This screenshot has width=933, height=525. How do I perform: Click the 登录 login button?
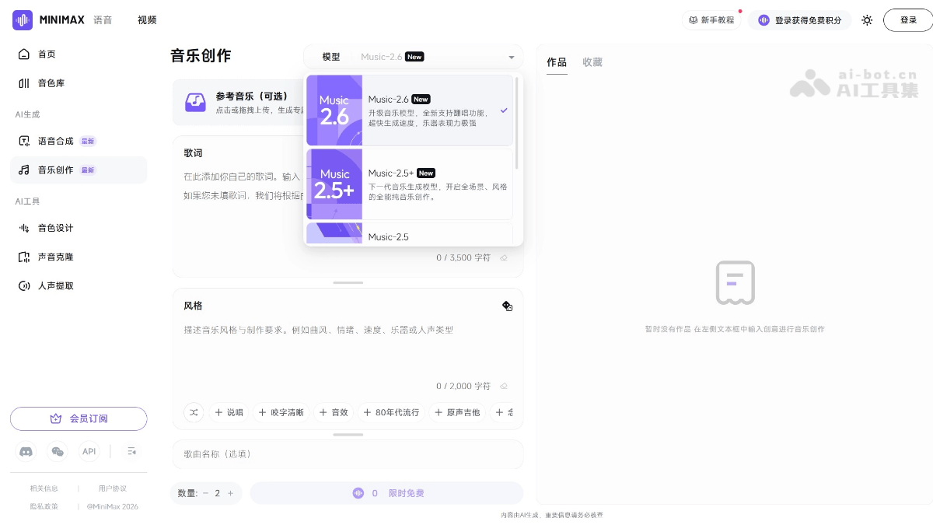tap(907, 20)
